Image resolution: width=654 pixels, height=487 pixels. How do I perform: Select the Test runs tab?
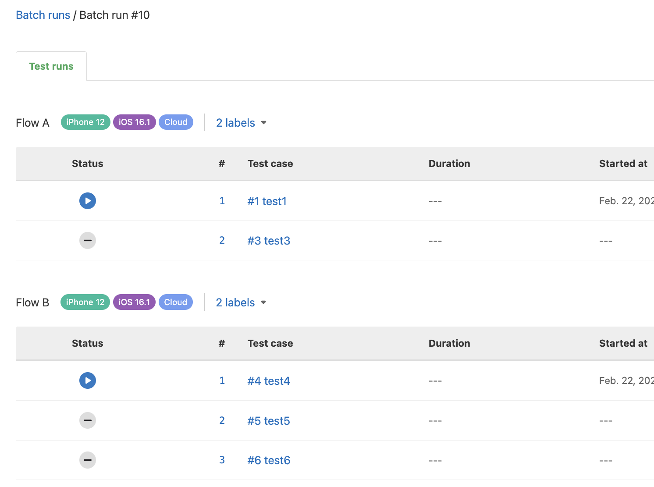[x=51, y=66]
